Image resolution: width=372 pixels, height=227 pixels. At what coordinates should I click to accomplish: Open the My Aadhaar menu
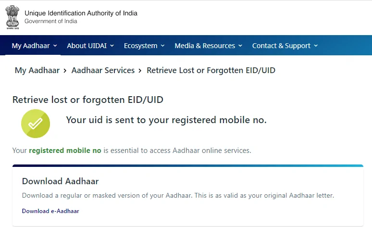coord(31,46)
